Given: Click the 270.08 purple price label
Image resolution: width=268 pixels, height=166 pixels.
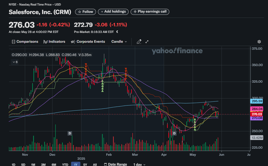Looking at the screenshot, I should pos(257,118).
